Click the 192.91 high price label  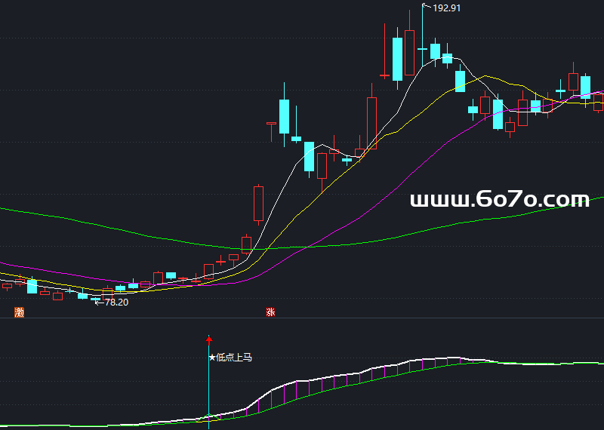click(446, 8)
